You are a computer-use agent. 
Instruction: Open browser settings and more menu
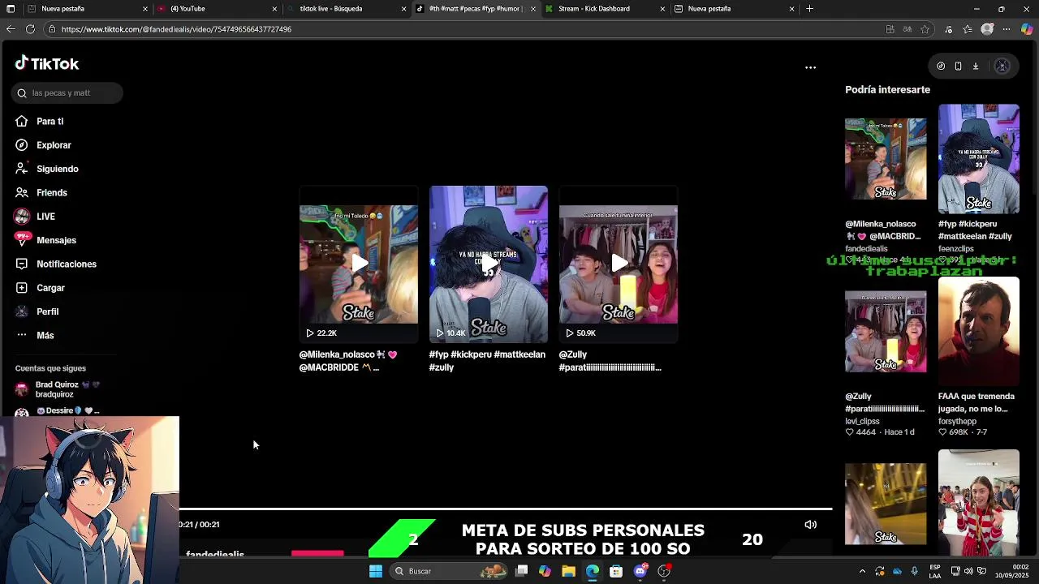pyautogui.click(x=1007, y=29)
